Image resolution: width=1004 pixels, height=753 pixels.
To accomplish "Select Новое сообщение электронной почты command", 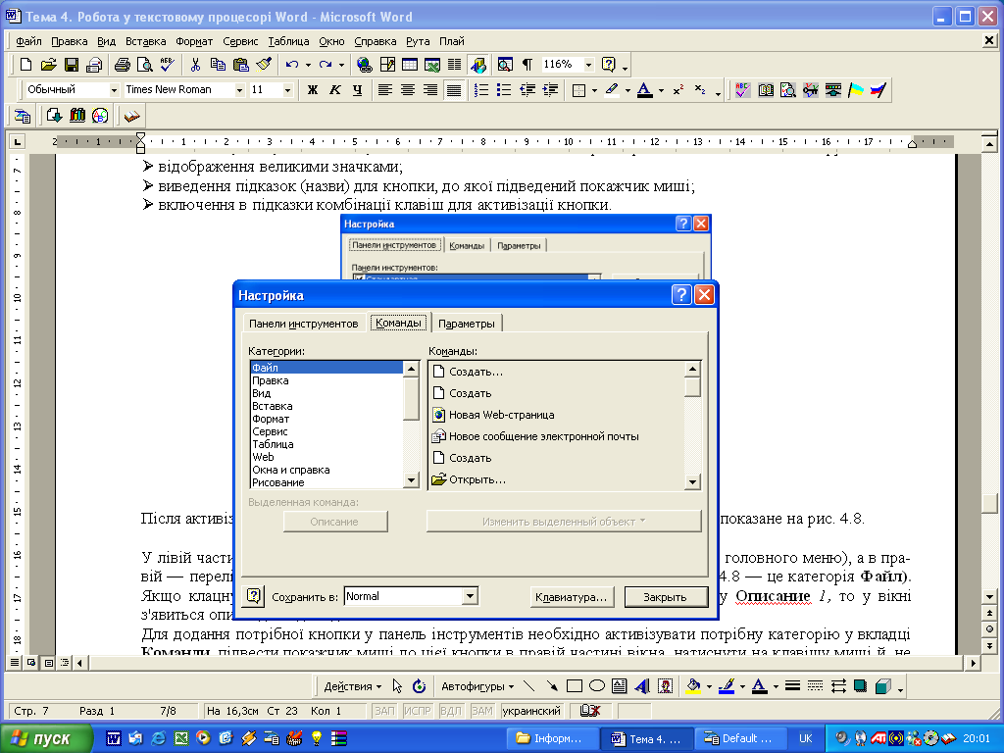I will click(557, 436).
